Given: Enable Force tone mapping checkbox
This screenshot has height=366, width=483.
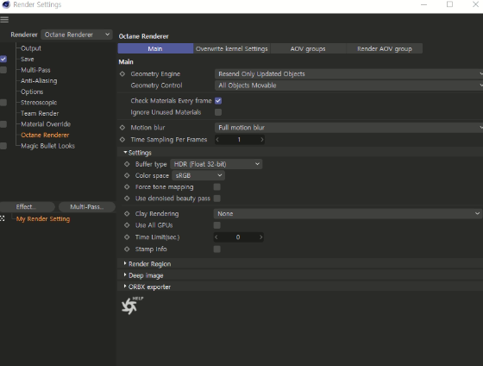Looking at the screenshot, I should point(216,186).
